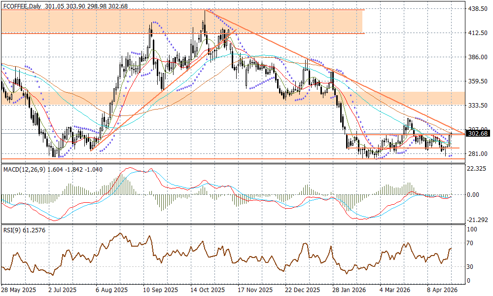Click the FCOFFEE,Daily chart title

click(22, 6)
